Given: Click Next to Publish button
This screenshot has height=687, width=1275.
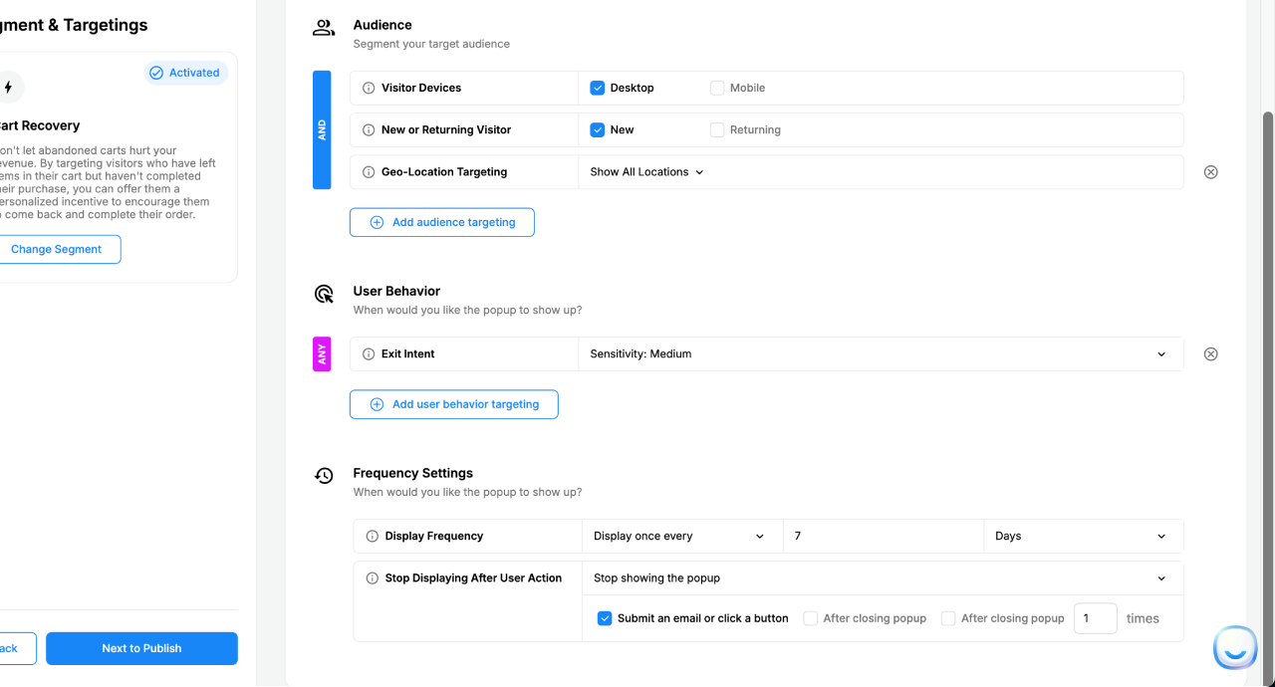Looking at the screenshot, I should (141, 648).
